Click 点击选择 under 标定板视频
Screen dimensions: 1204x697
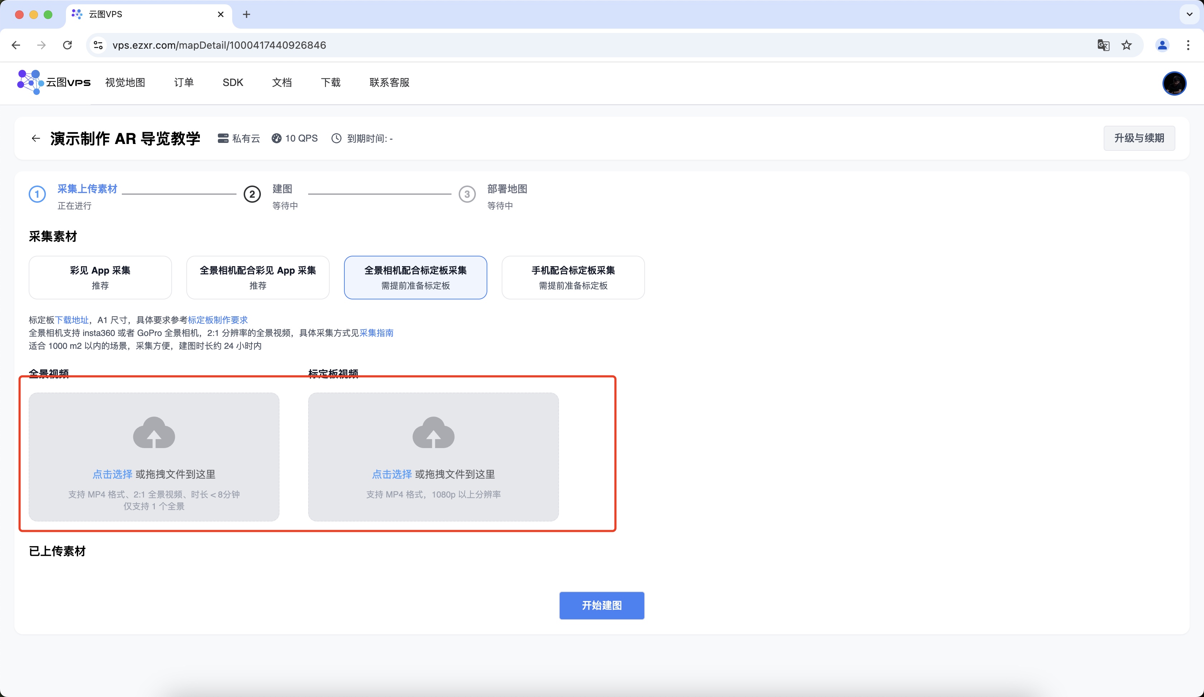coord(392,474)
